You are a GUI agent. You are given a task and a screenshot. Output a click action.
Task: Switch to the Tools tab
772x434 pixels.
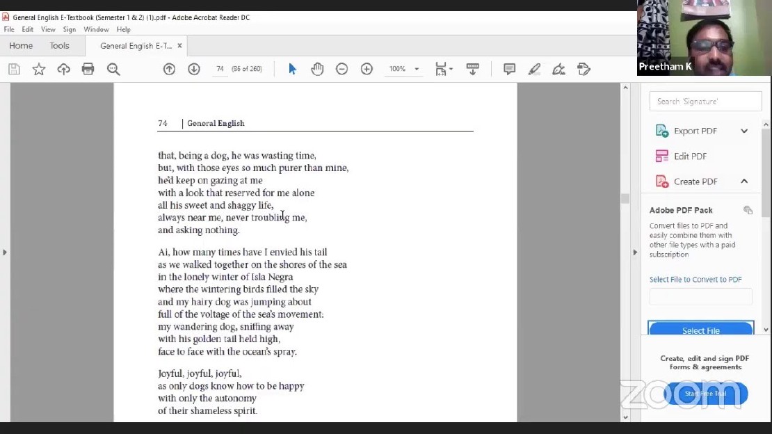point(59,46)
